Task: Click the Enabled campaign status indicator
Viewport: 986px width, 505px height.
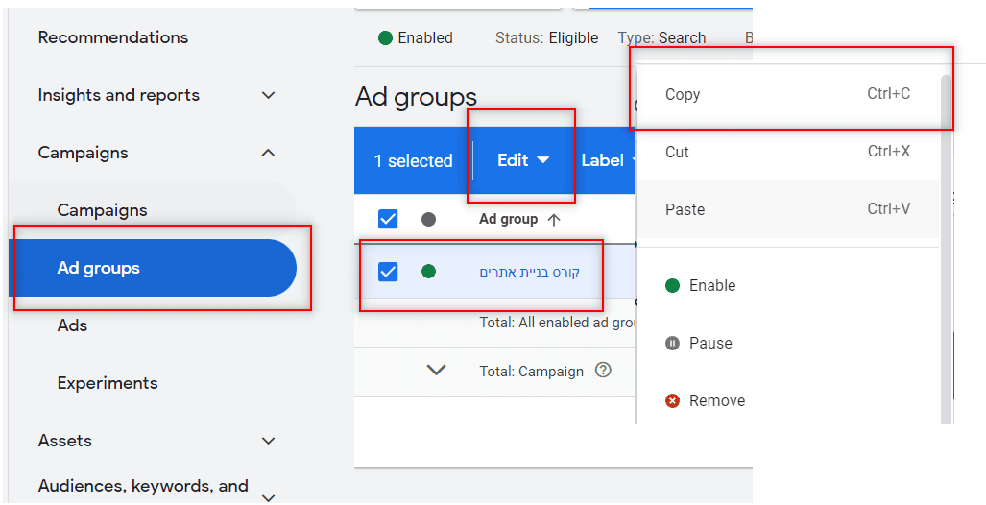Action: [x=415, y=38]
